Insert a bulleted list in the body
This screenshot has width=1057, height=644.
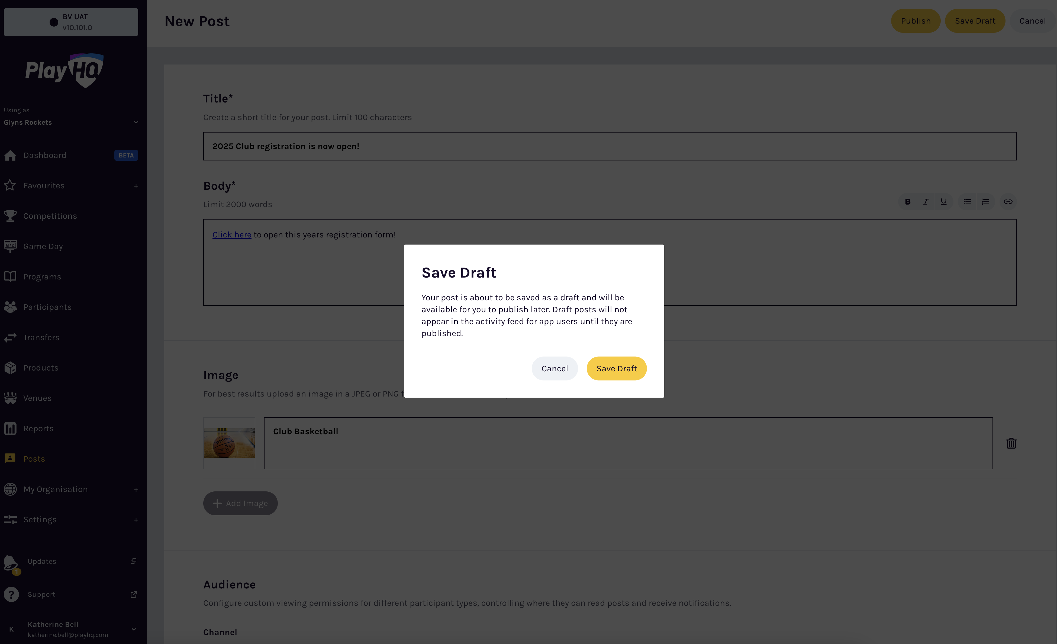click(967, 202)
